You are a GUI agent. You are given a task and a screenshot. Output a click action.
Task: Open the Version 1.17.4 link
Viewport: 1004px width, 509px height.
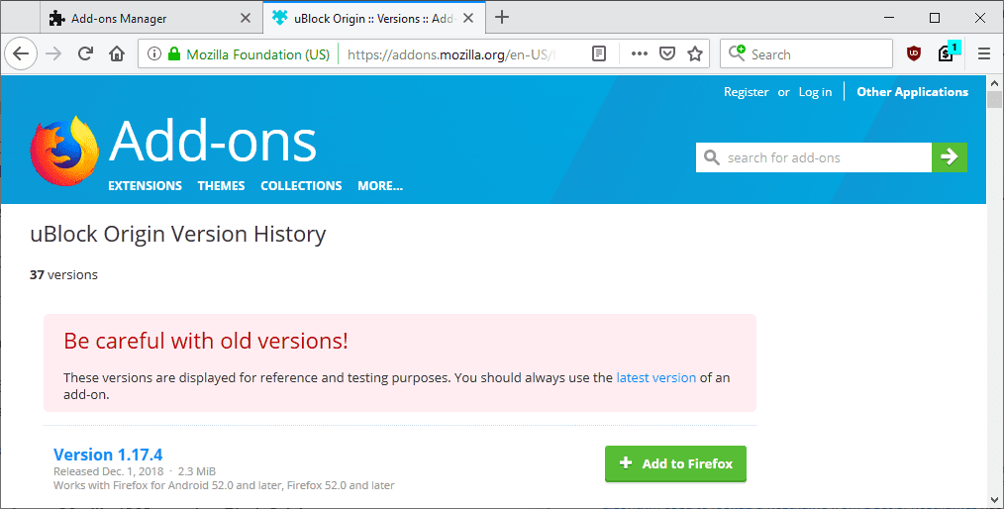coord(108,455)
